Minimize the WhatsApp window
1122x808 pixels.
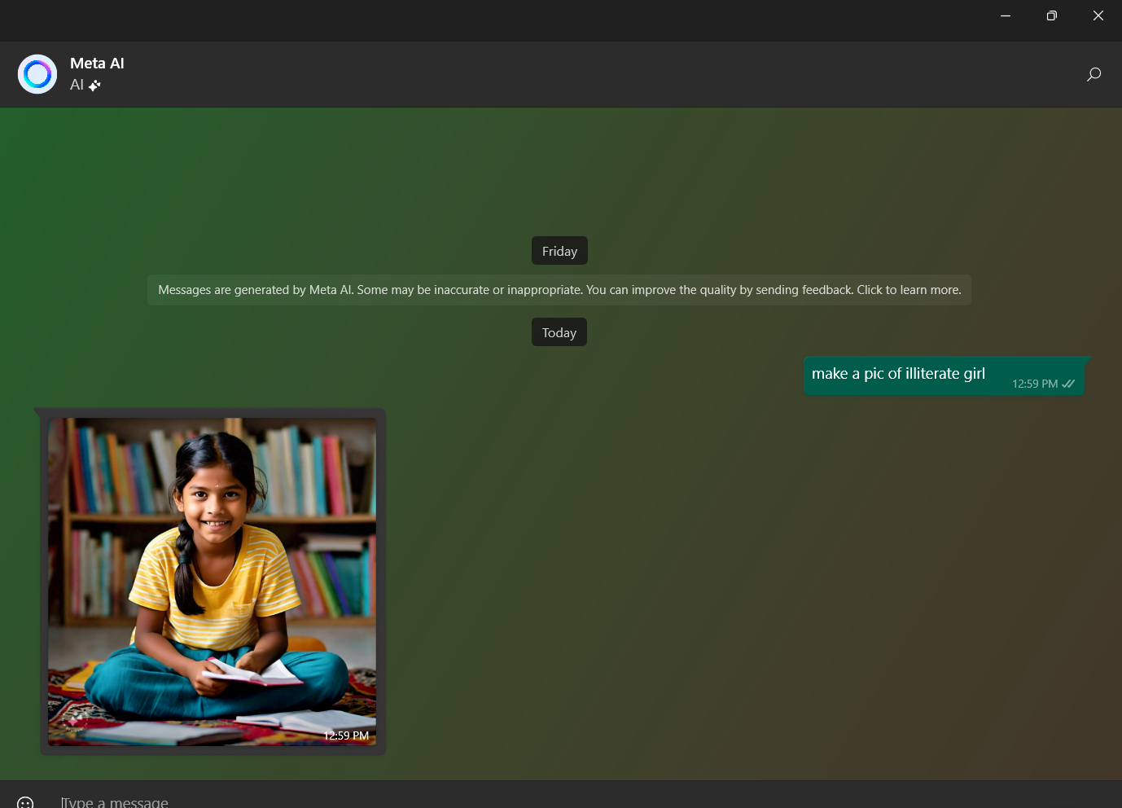click(x=1006, y=15)
